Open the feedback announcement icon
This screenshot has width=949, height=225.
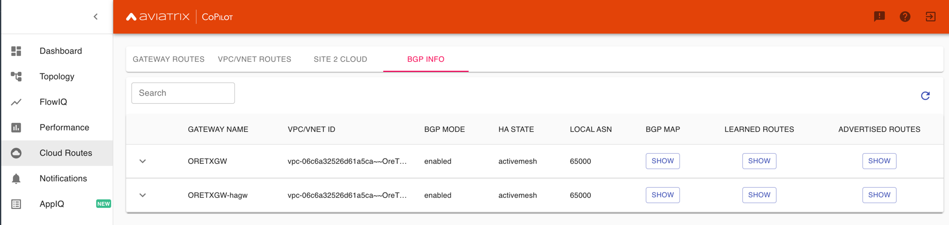coord(879,16)
